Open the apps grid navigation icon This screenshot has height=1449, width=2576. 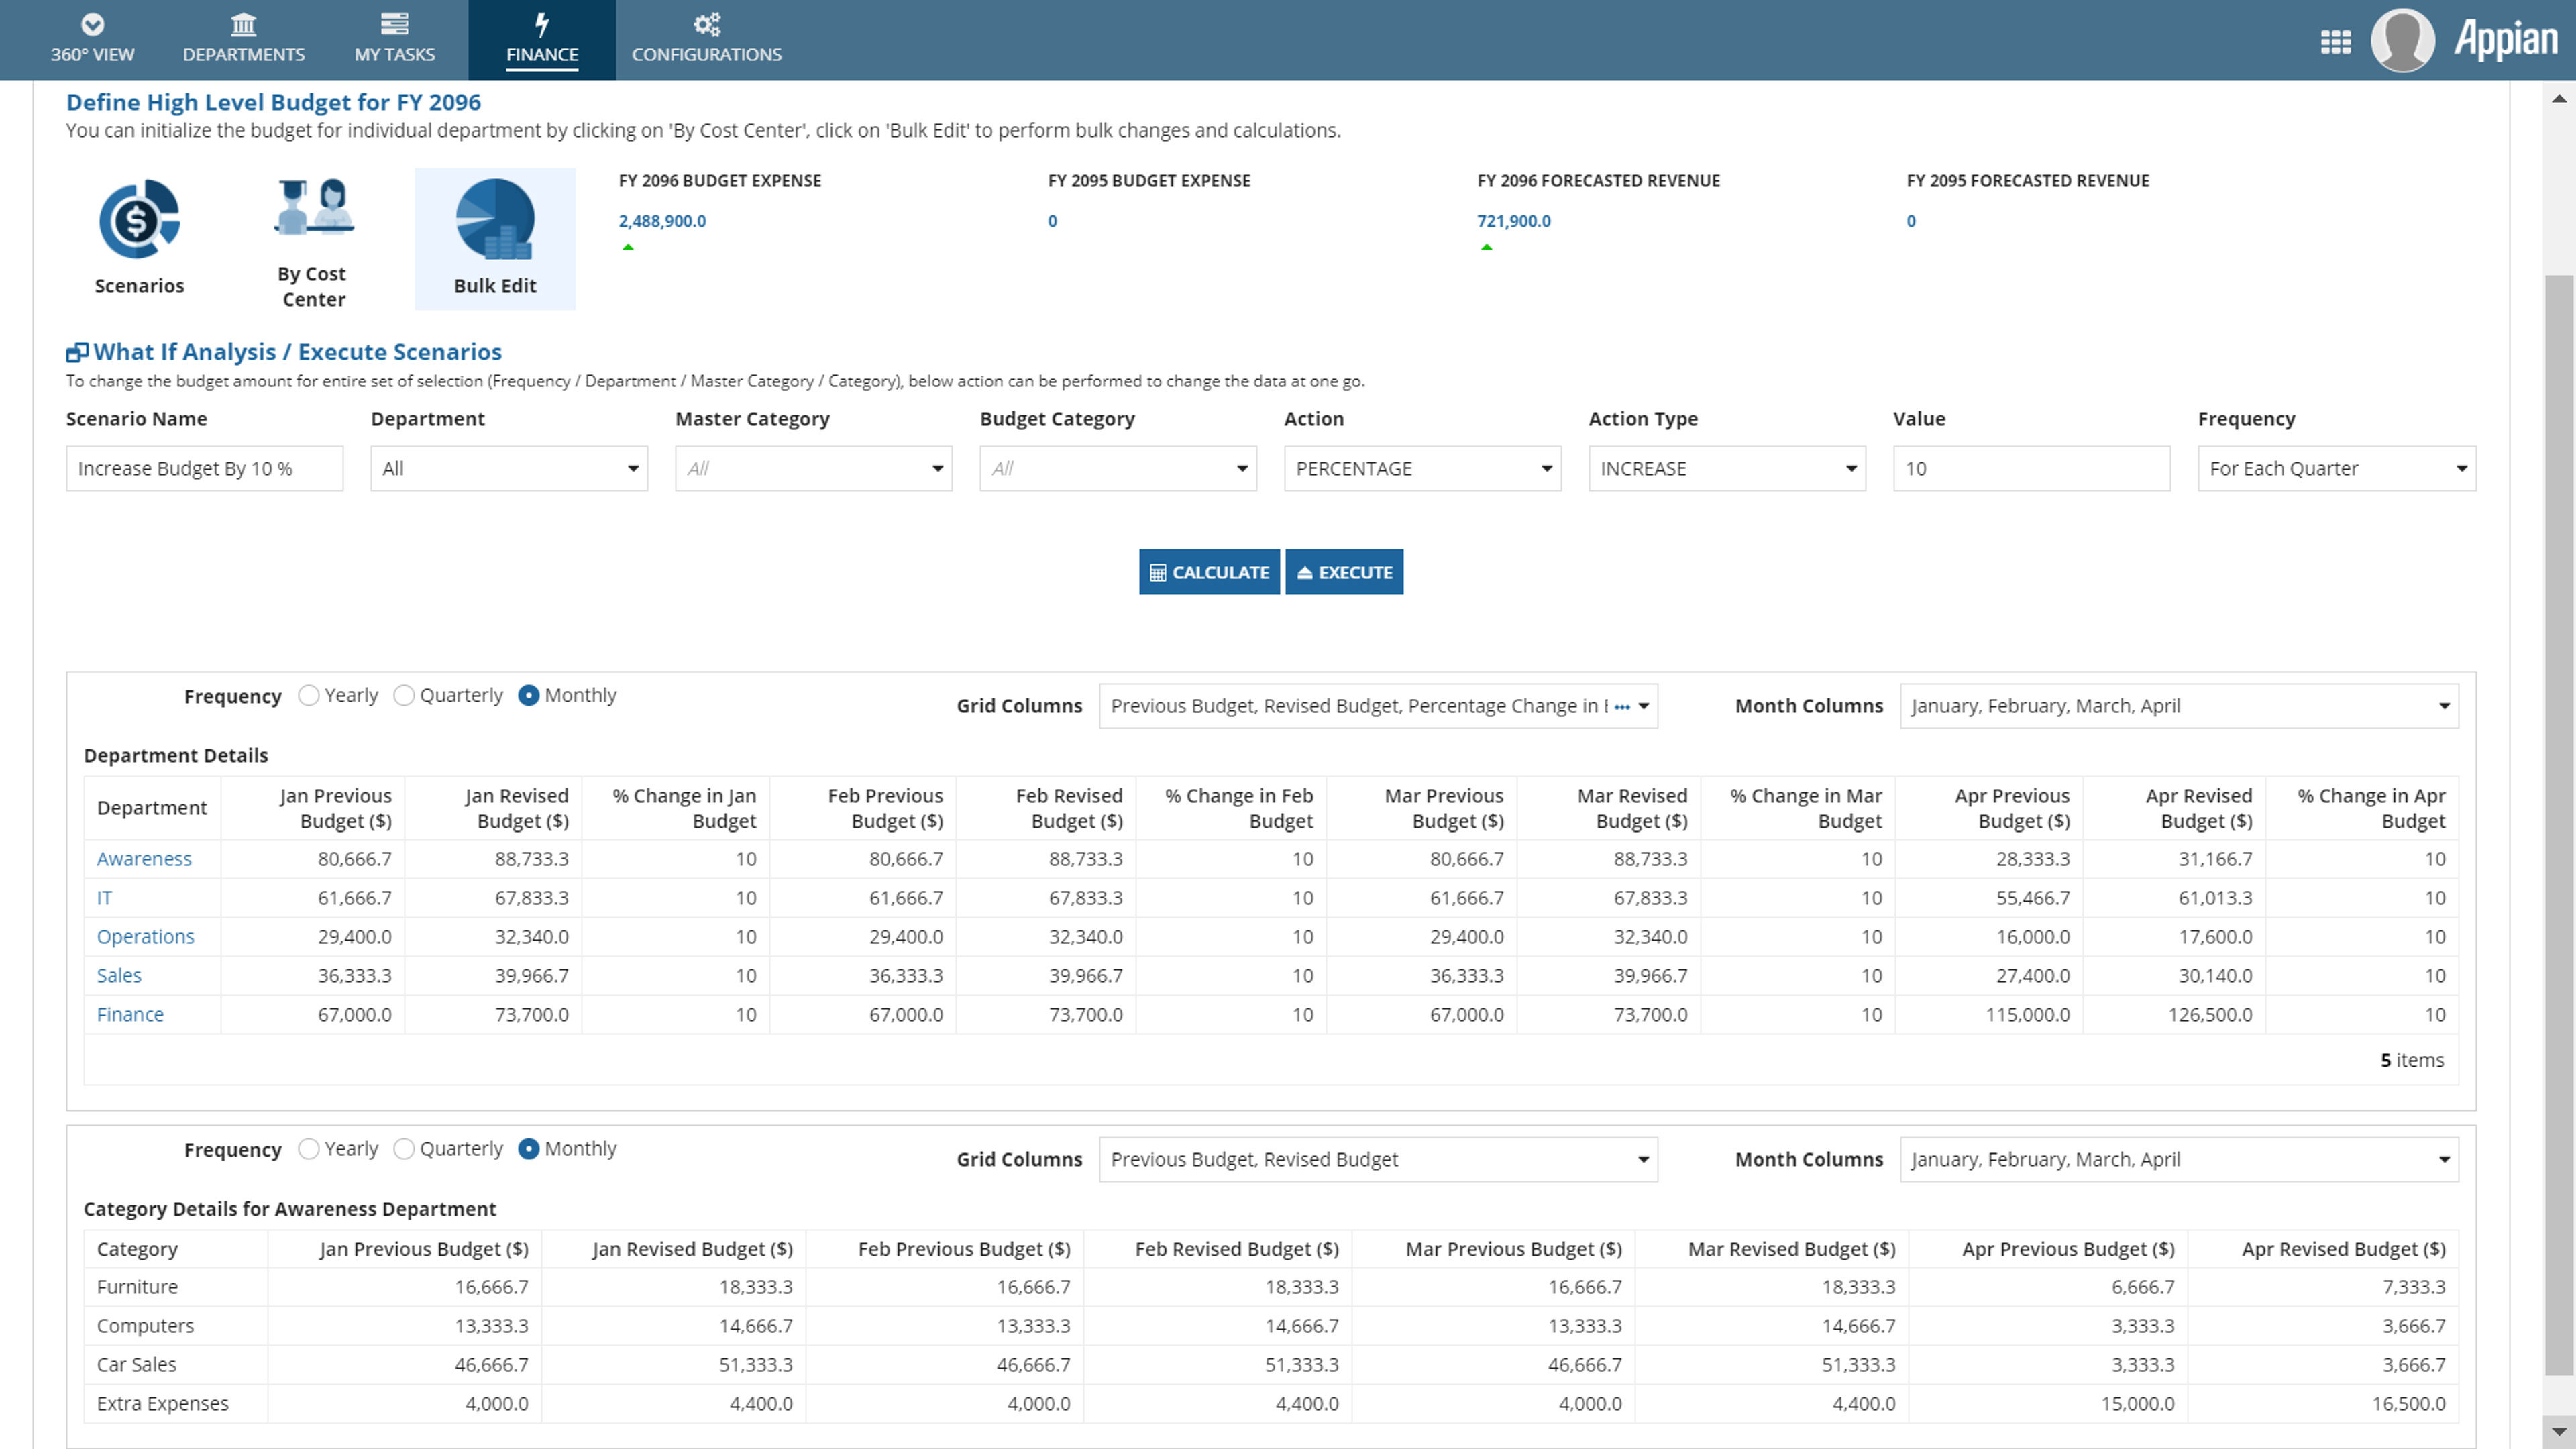click(x=2335, y=41)
